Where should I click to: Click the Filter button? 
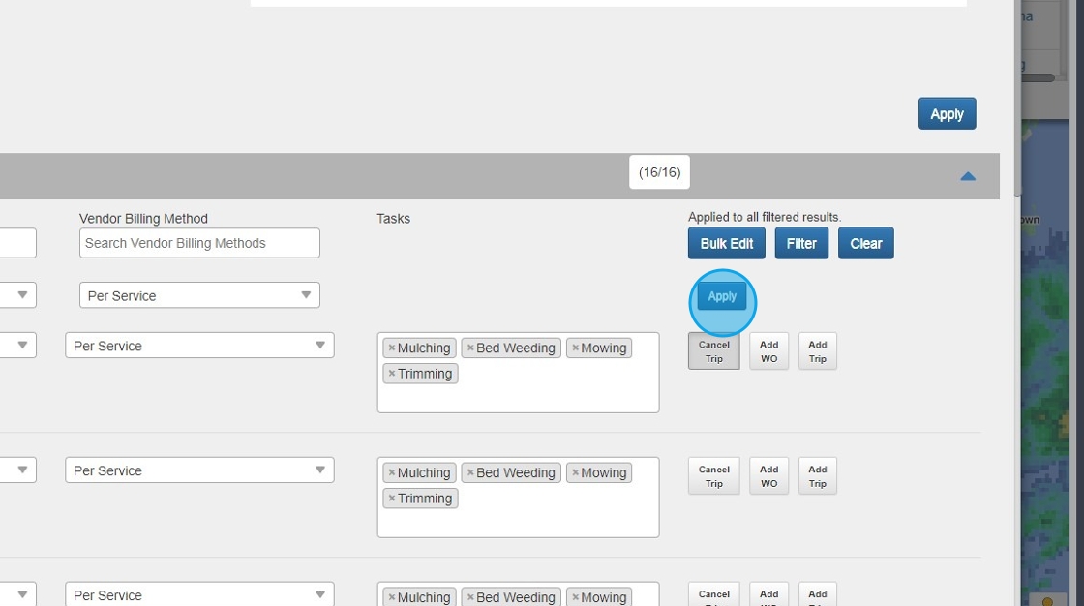pyautogui.click(x=801, y=243)
